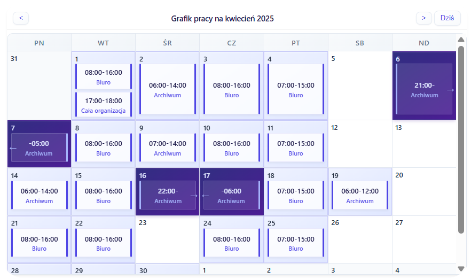The image size is (471, 279).
Task: Click left arrow on April 17 shift
Action: click(206, 196)
